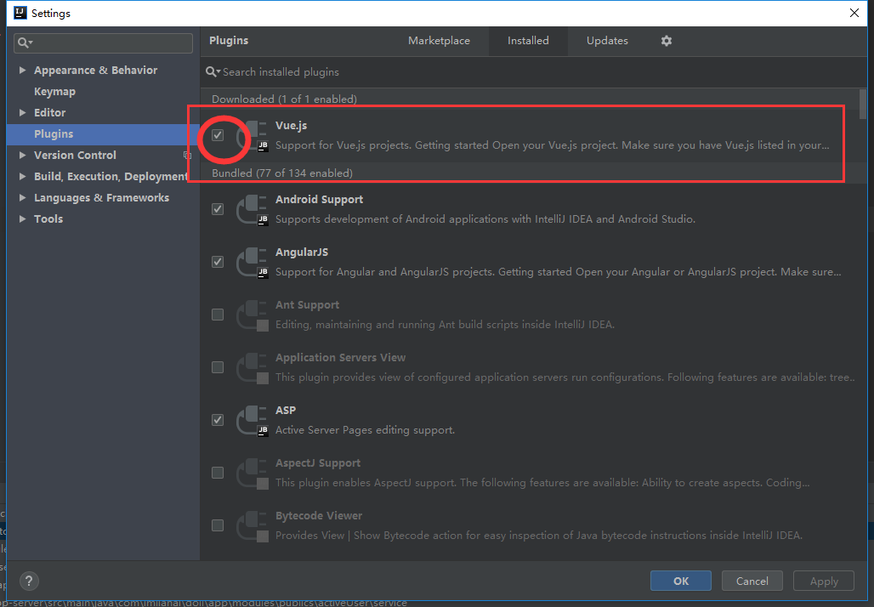Switch to the Marketplace tab
The width and height of the screenshot is (874, 607).
click(x=439, y=41)
